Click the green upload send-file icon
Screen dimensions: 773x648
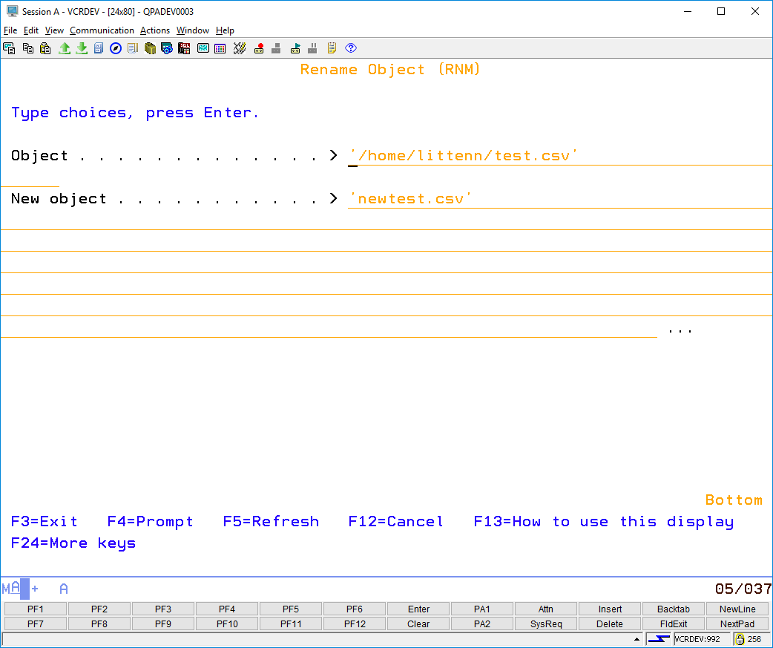[64, 48]
